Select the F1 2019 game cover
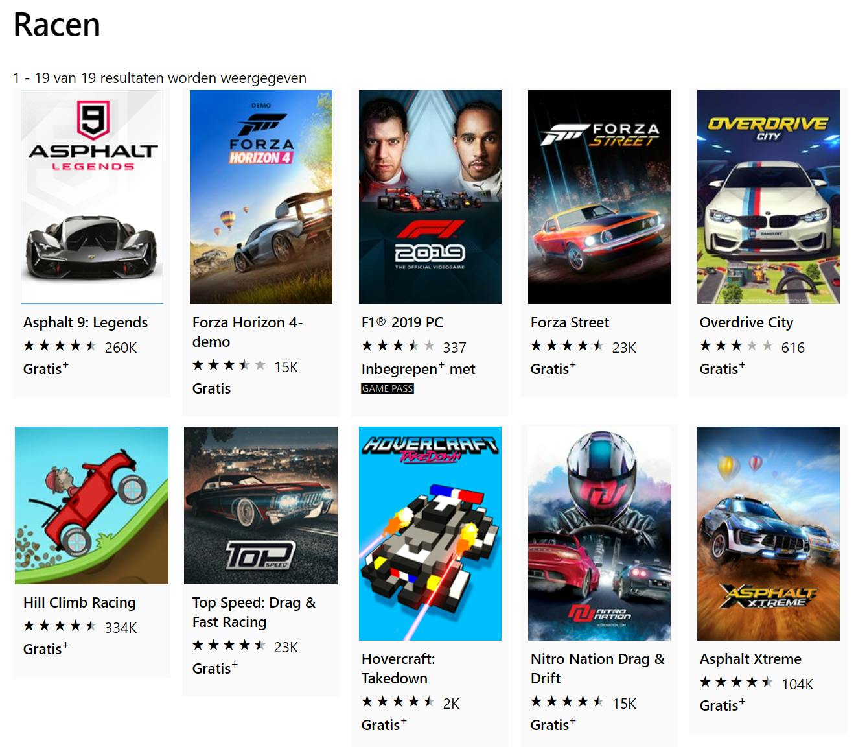Screen dimensions: 856x747 430,197
